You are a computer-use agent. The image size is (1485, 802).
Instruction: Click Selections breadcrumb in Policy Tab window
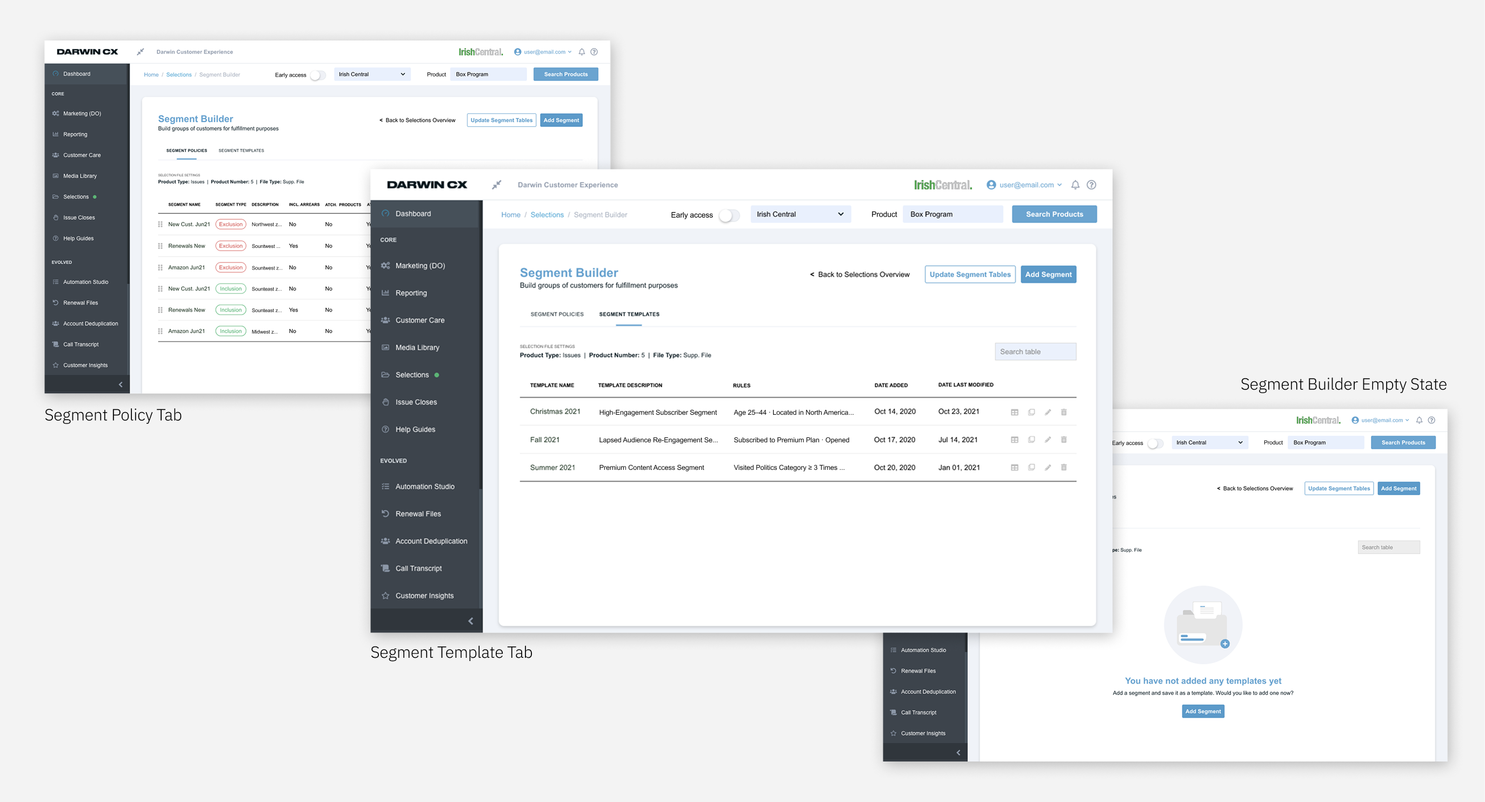click(179, 75)
